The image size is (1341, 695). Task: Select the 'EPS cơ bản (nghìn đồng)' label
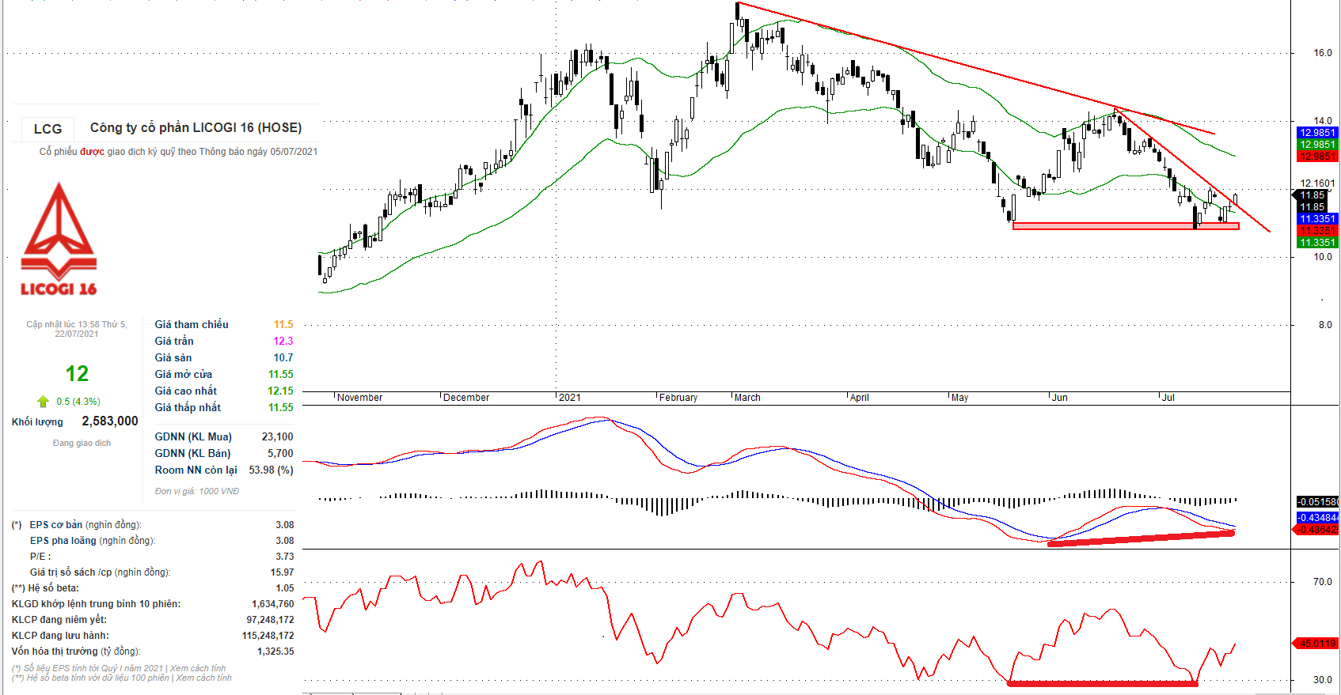tap(85, 525)
